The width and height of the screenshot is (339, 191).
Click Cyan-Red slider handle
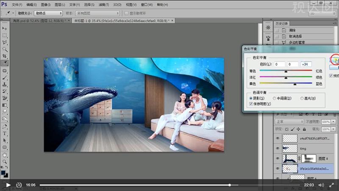pyautogui.click(x=286, y=71)
